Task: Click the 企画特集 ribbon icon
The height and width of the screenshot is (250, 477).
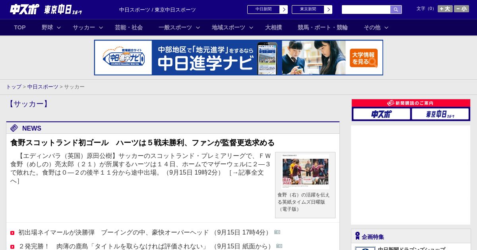Action: 357,236
